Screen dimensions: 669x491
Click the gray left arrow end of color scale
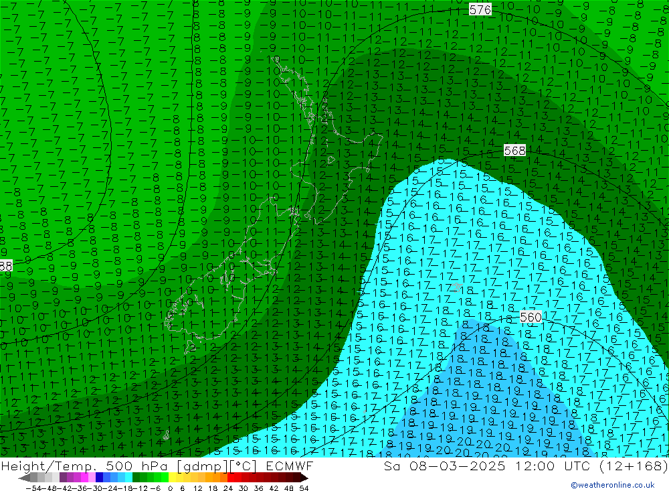24,478
